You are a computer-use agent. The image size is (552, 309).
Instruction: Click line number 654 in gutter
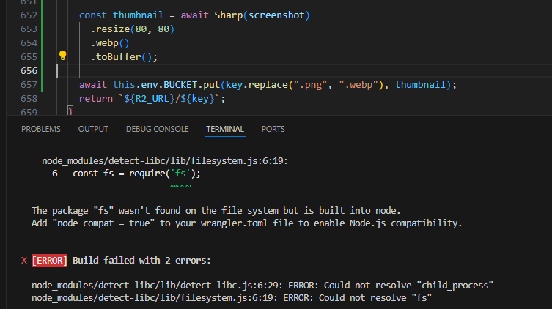[28, 43]
